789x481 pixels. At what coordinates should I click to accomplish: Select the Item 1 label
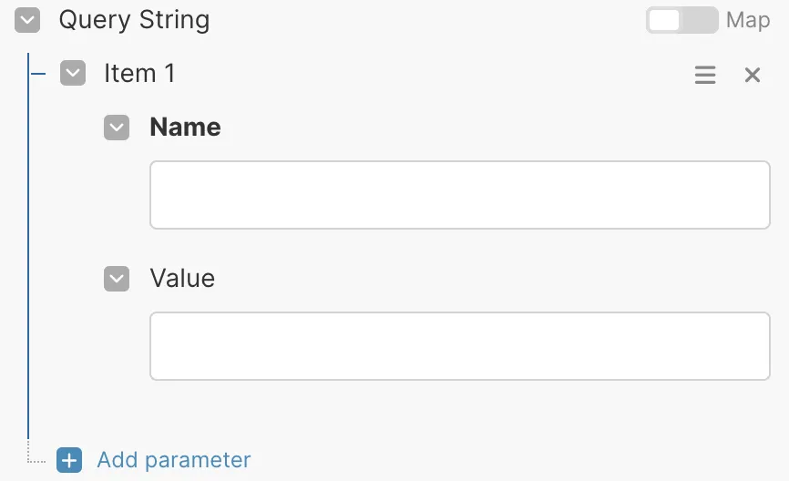pos(139,74)
